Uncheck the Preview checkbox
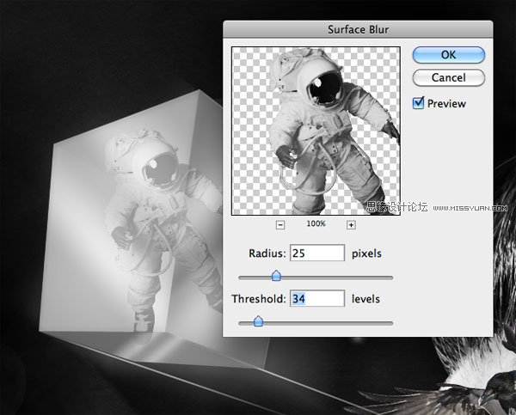The width and height of the screenshot is (516, 415). (418, 103)
